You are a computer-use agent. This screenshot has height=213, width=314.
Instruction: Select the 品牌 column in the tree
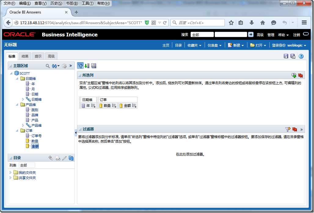pos(35,115)
